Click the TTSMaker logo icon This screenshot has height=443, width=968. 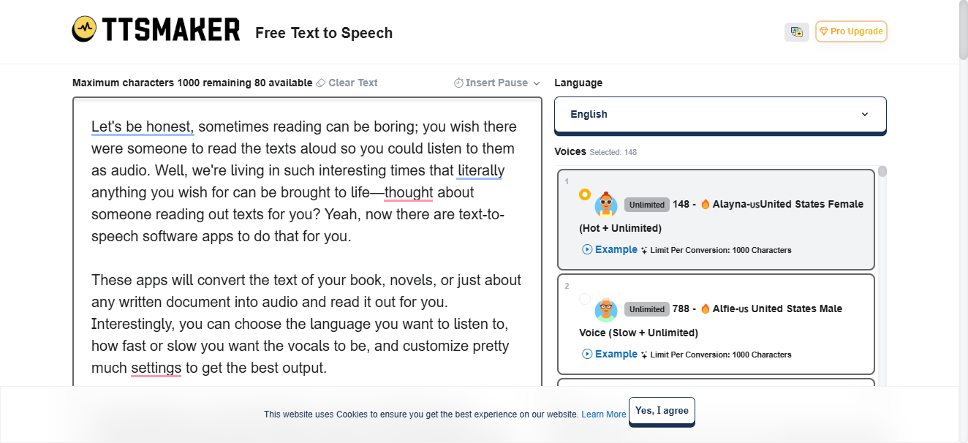85,29
